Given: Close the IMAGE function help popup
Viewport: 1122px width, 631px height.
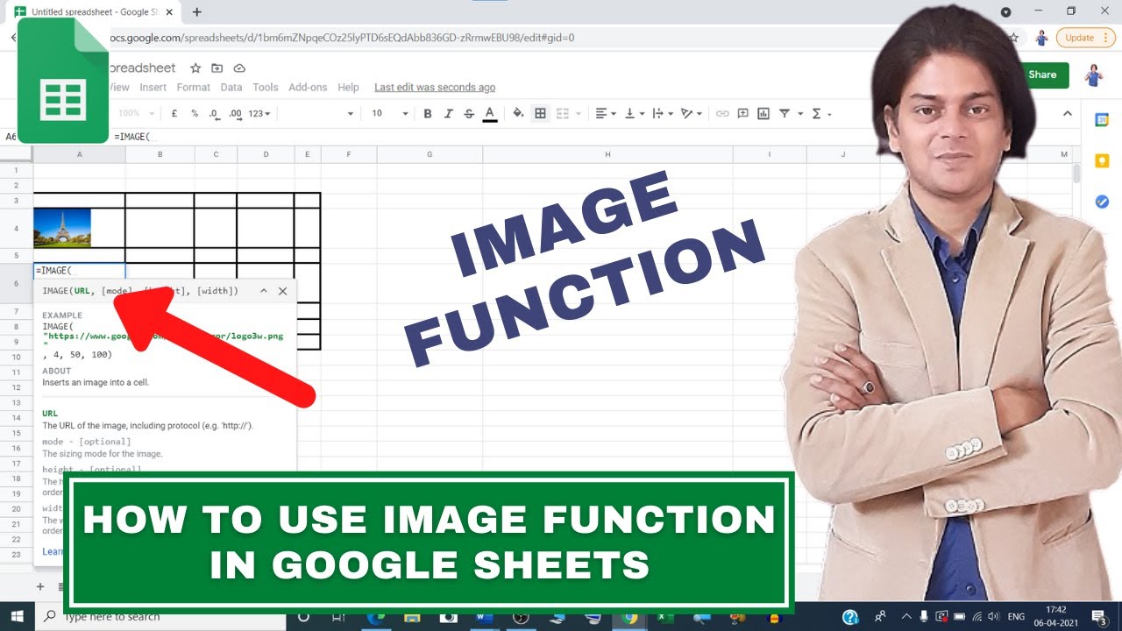Looking at the screenshot, I should pyautogui.click(x=282, y=291).
